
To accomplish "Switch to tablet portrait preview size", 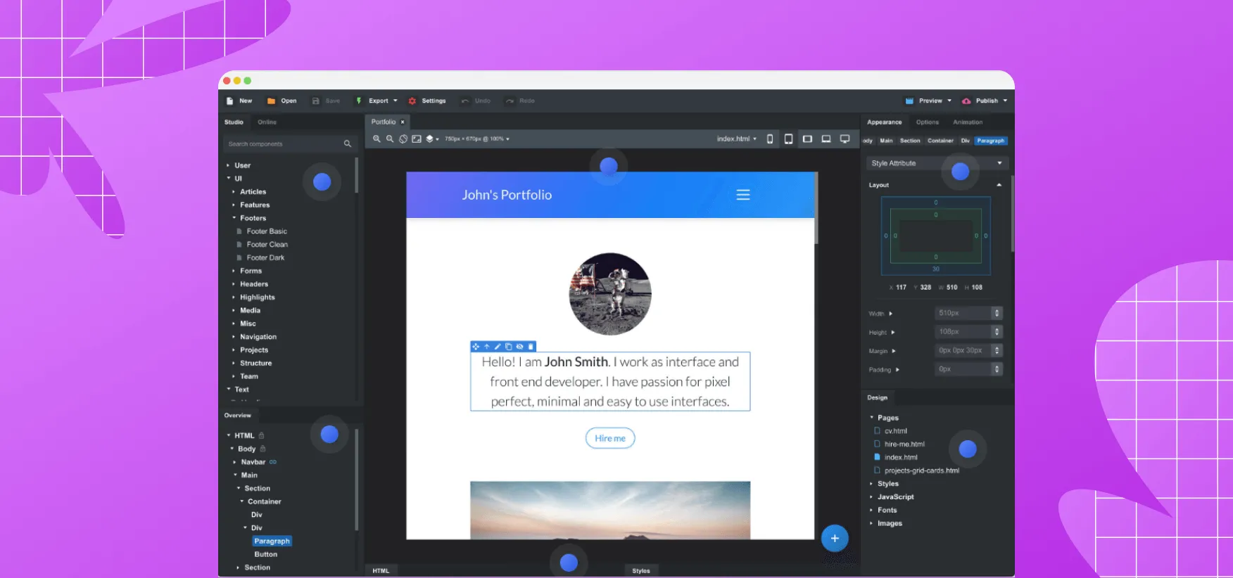I will point(789,139).
